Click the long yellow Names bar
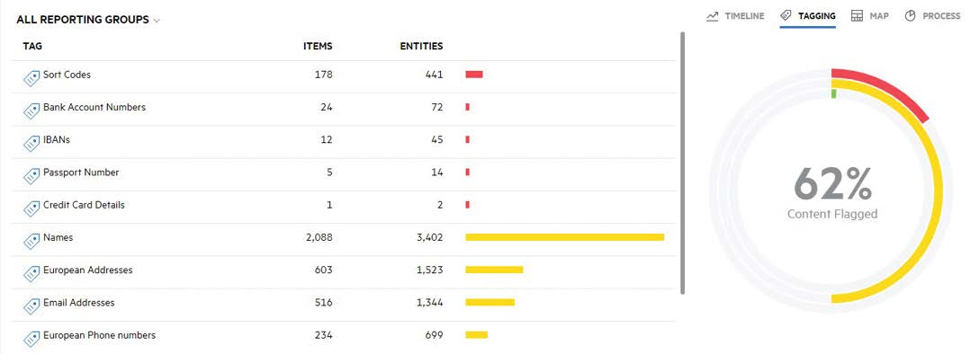The width and height of the screenshot is (979, 354). 564,237
